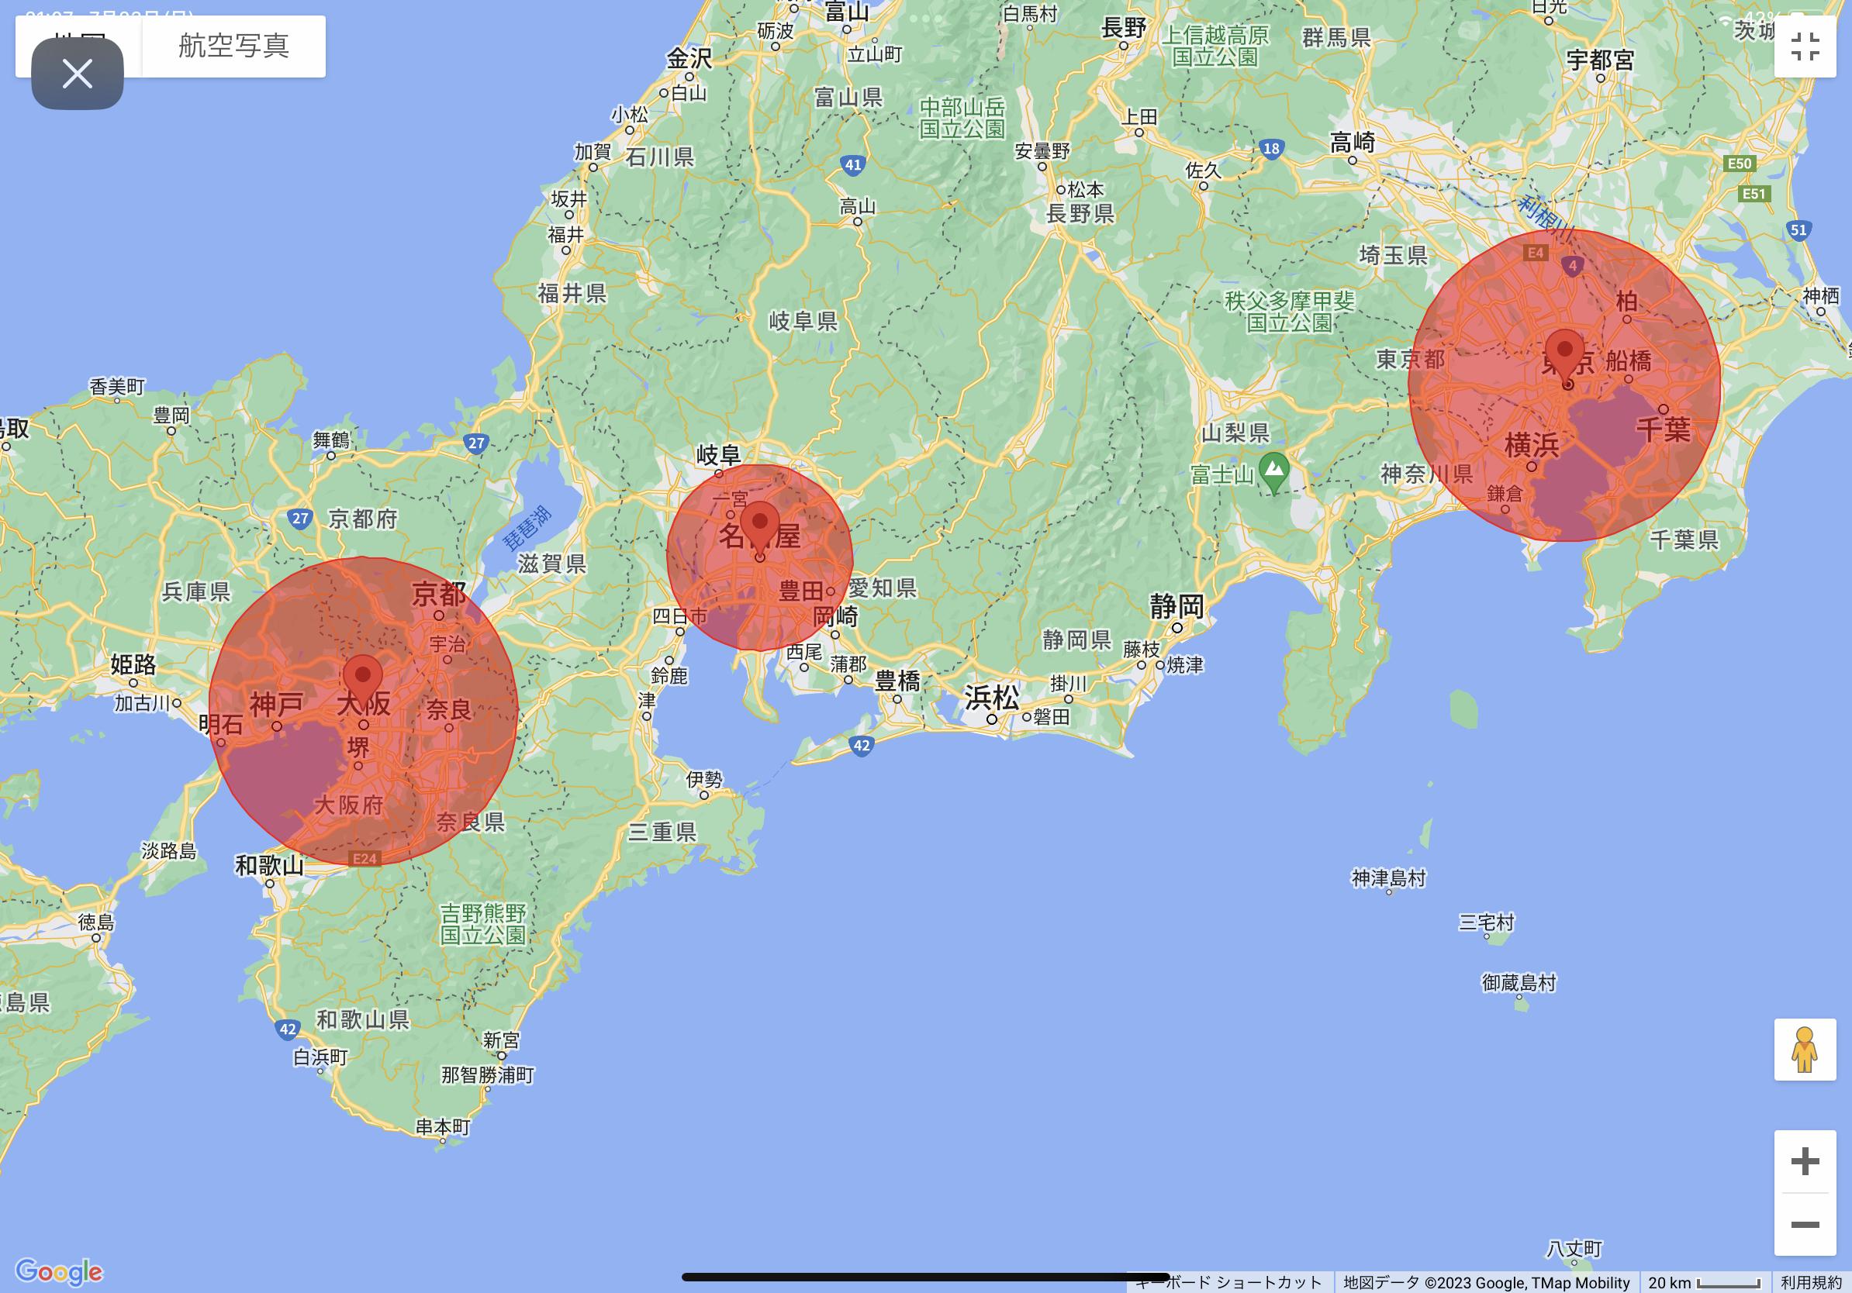Screen dimensions: 1852x1293
Task: Close the map with the X button
Action: click(78, 74)
